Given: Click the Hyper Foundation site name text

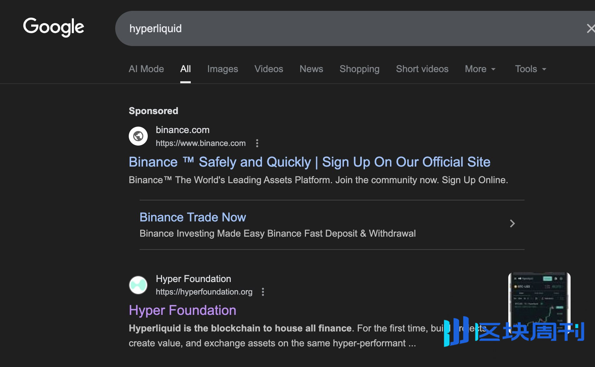Looking at the screenshot, I should (193, 279).
